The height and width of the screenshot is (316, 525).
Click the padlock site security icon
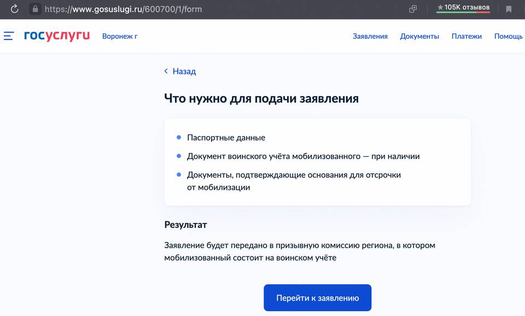(35, 9)
